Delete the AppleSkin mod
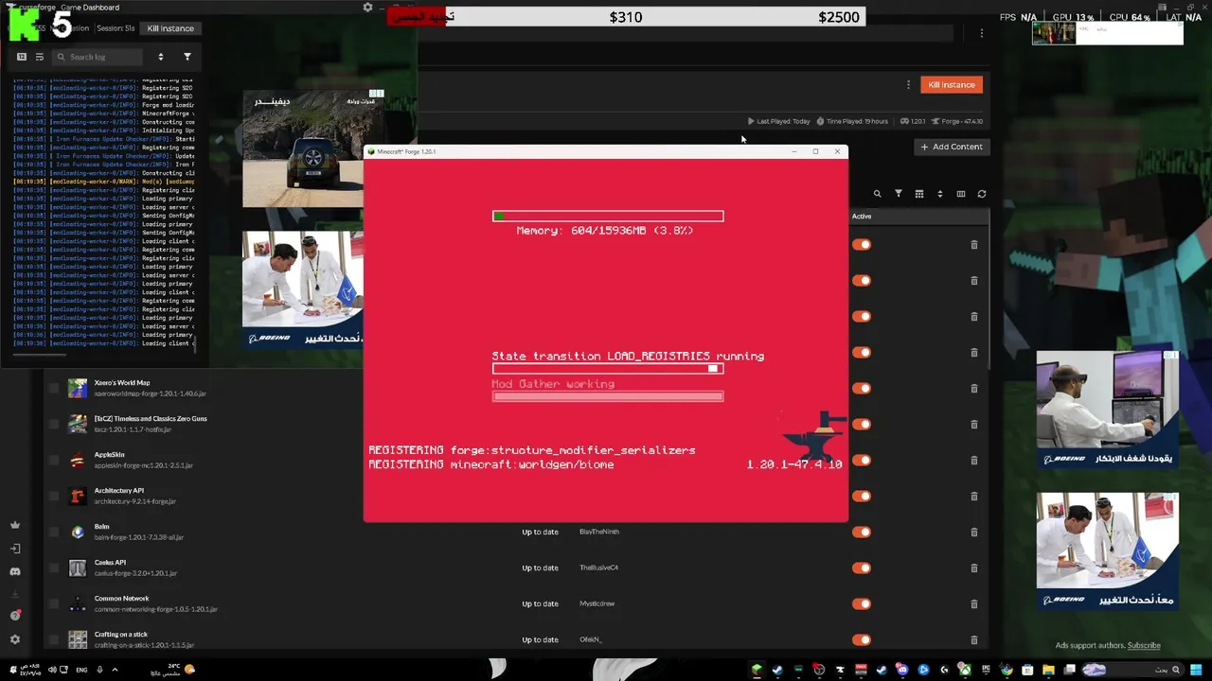This screenshot has height=681, width=1212. 974,461
